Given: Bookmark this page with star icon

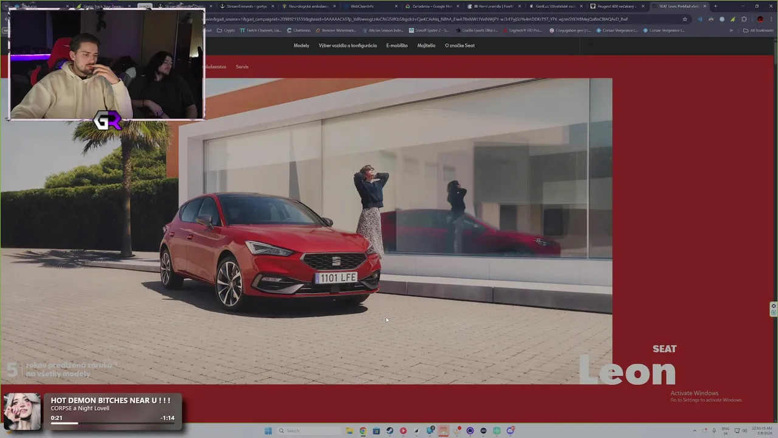Looking at the screenshot, I should pyautogui.click(x=685, y=19).
